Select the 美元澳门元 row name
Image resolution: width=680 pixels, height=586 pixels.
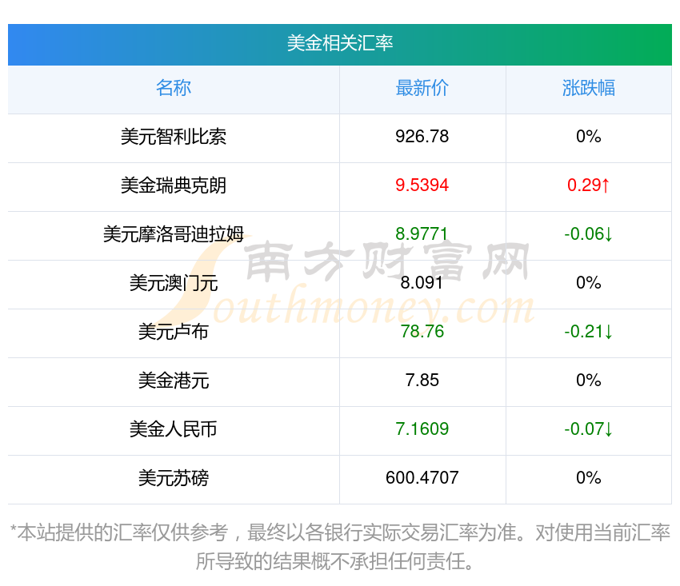click(174, 283)
